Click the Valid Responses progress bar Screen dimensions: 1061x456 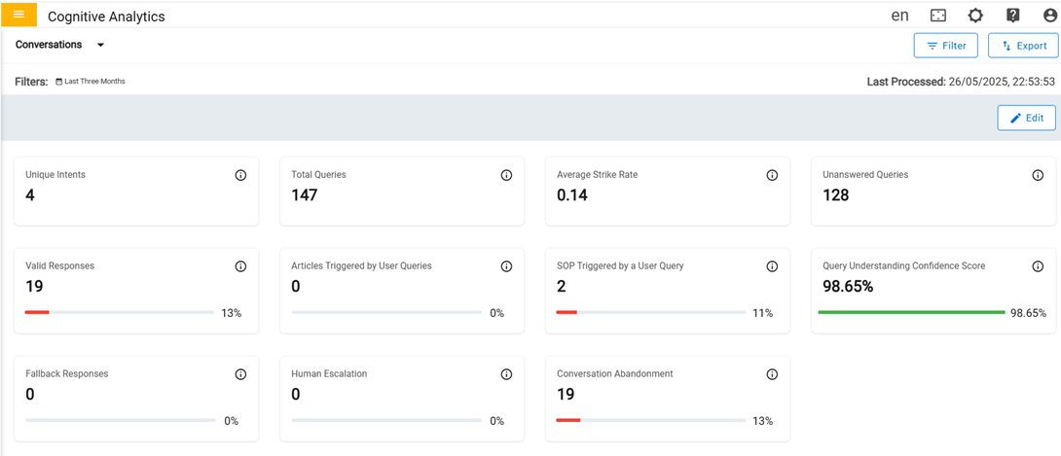point(120,313)
